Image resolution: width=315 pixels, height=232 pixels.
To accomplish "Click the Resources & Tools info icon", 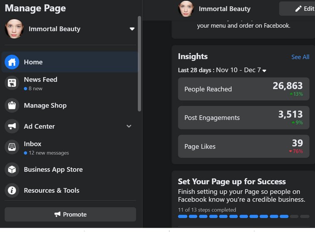I will 12,190.
